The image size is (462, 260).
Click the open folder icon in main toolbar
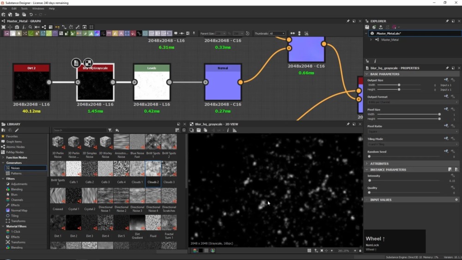[17, 14]
